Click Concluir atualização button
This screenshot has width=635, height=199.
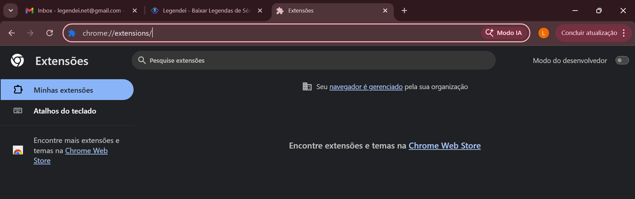pos(589,33)
